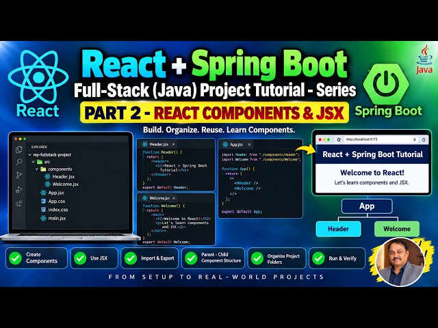Click the '<Welcome />' line in App.jsx
This screenshot has width=438, height=328.
pos(248,189)
